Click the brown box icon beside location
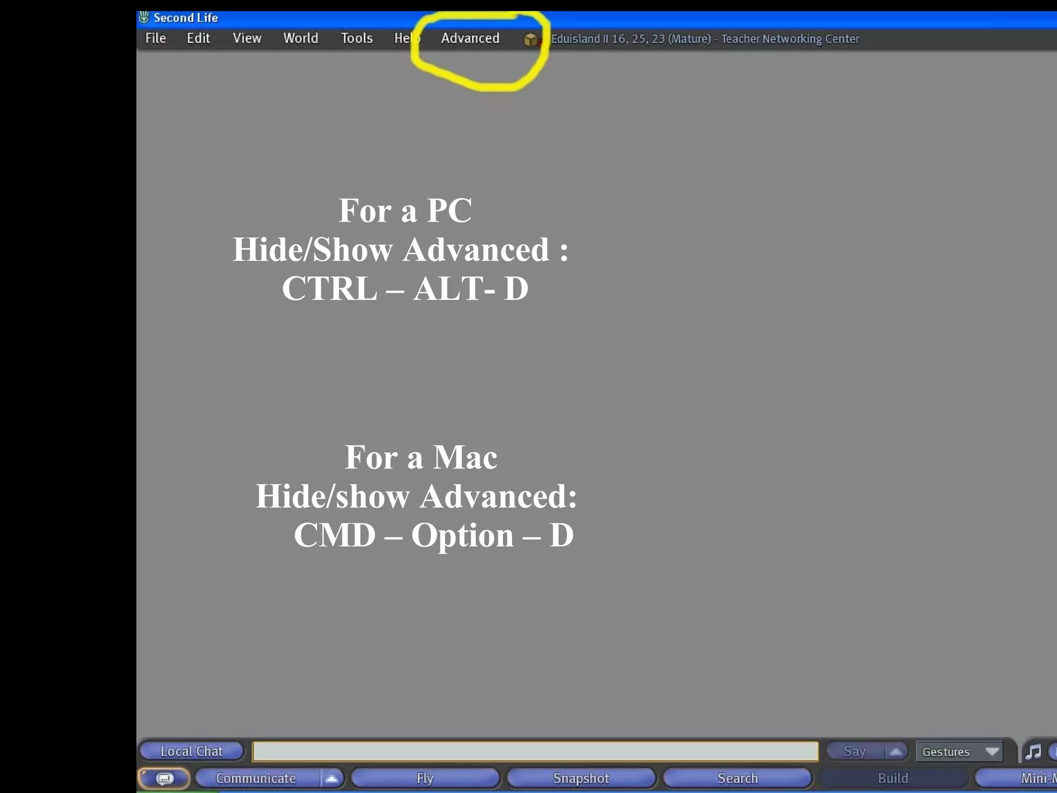This screenshot has width=1057, height=793. [531, 39]
